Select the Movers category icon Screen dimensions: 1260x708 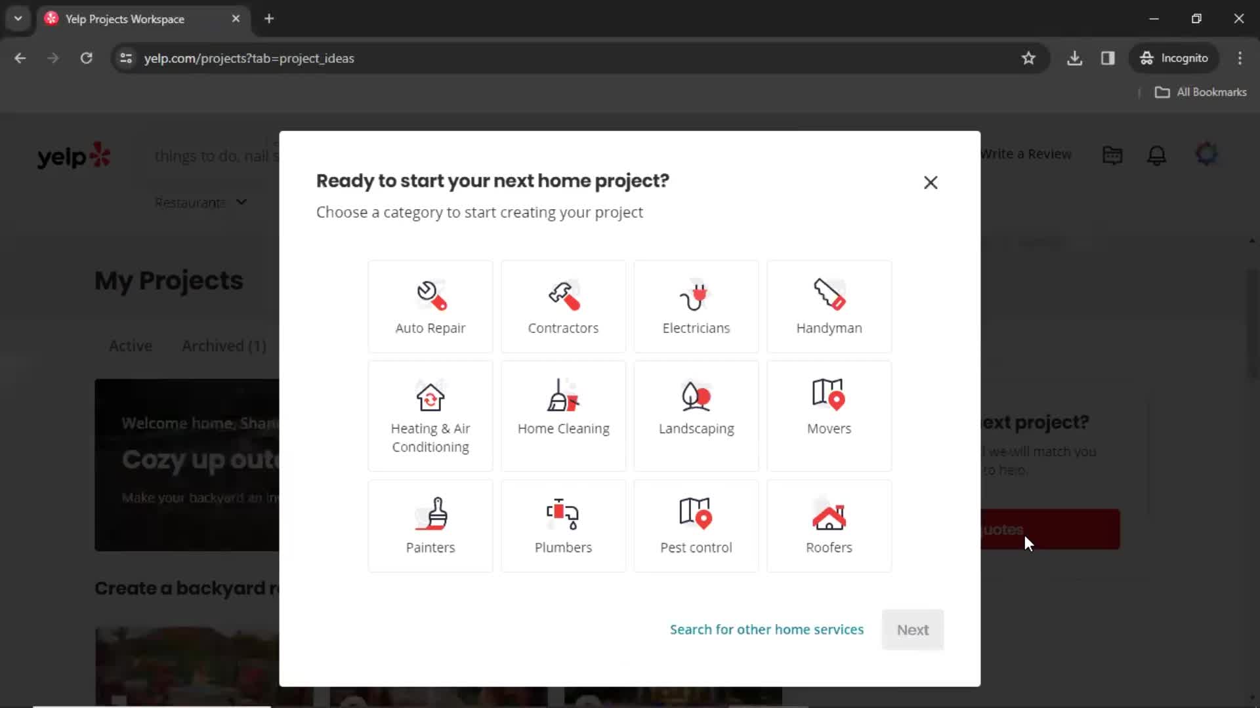pos(829,395)
